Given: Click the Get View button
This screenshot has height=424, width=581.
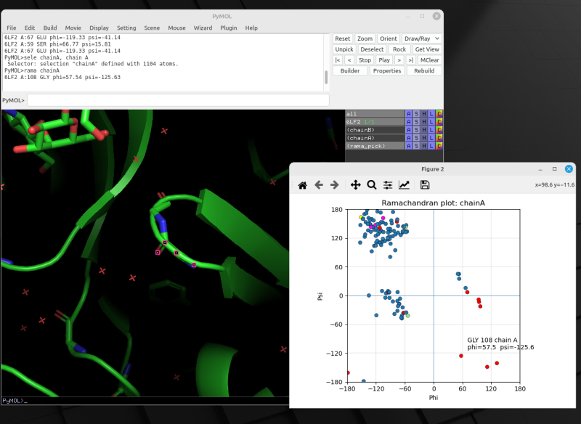Looking at the screenshot, I should [427, 49].
